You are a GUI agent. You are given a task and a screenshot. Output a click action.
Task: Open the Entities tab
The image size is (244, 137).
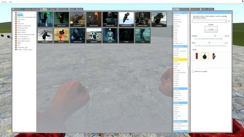(35, 9)
